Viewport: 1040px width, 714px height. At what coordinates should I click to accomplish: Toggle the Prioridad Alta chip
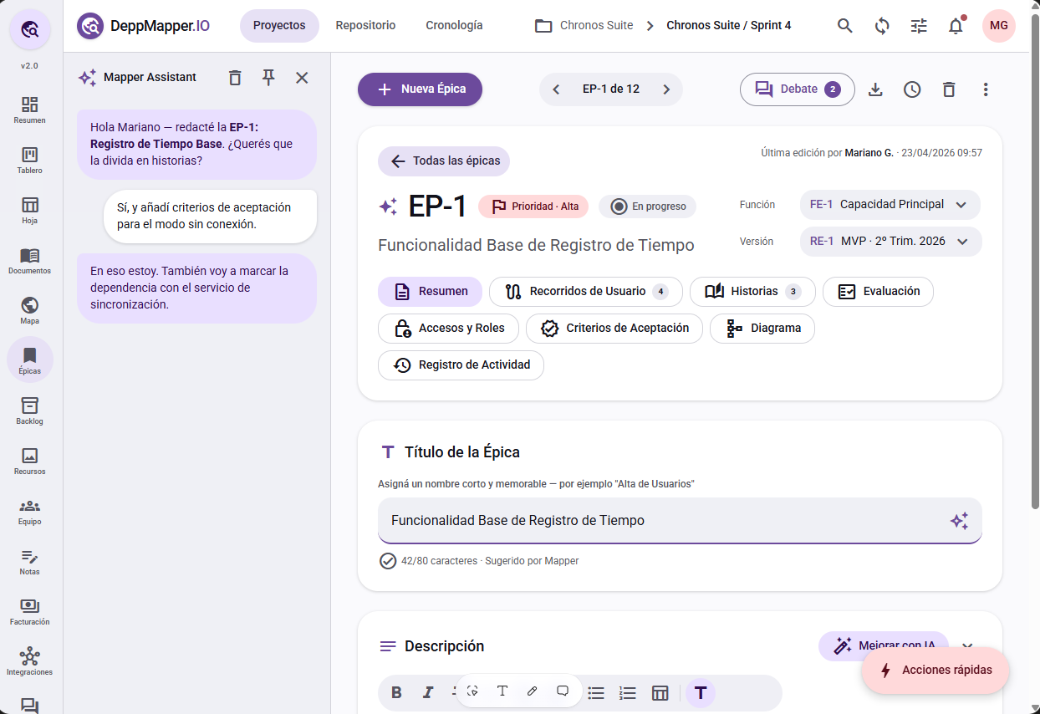click(x=533, y=207)
